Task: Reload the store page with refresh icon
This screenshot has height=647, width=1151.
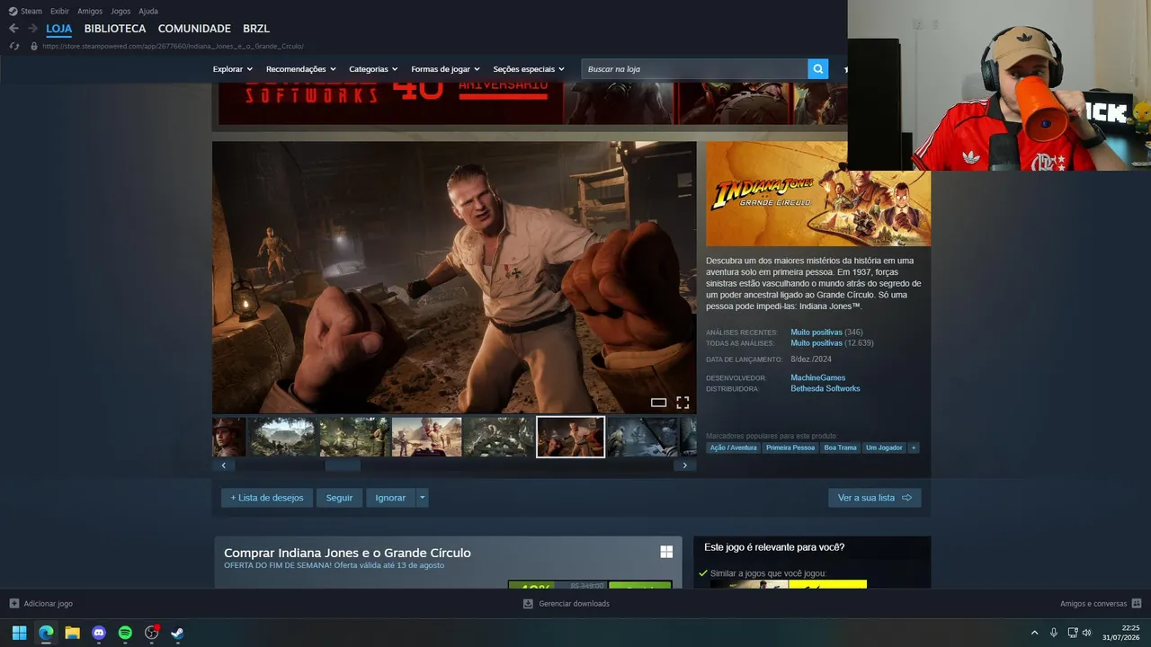Action: click(x=13, y=46)
